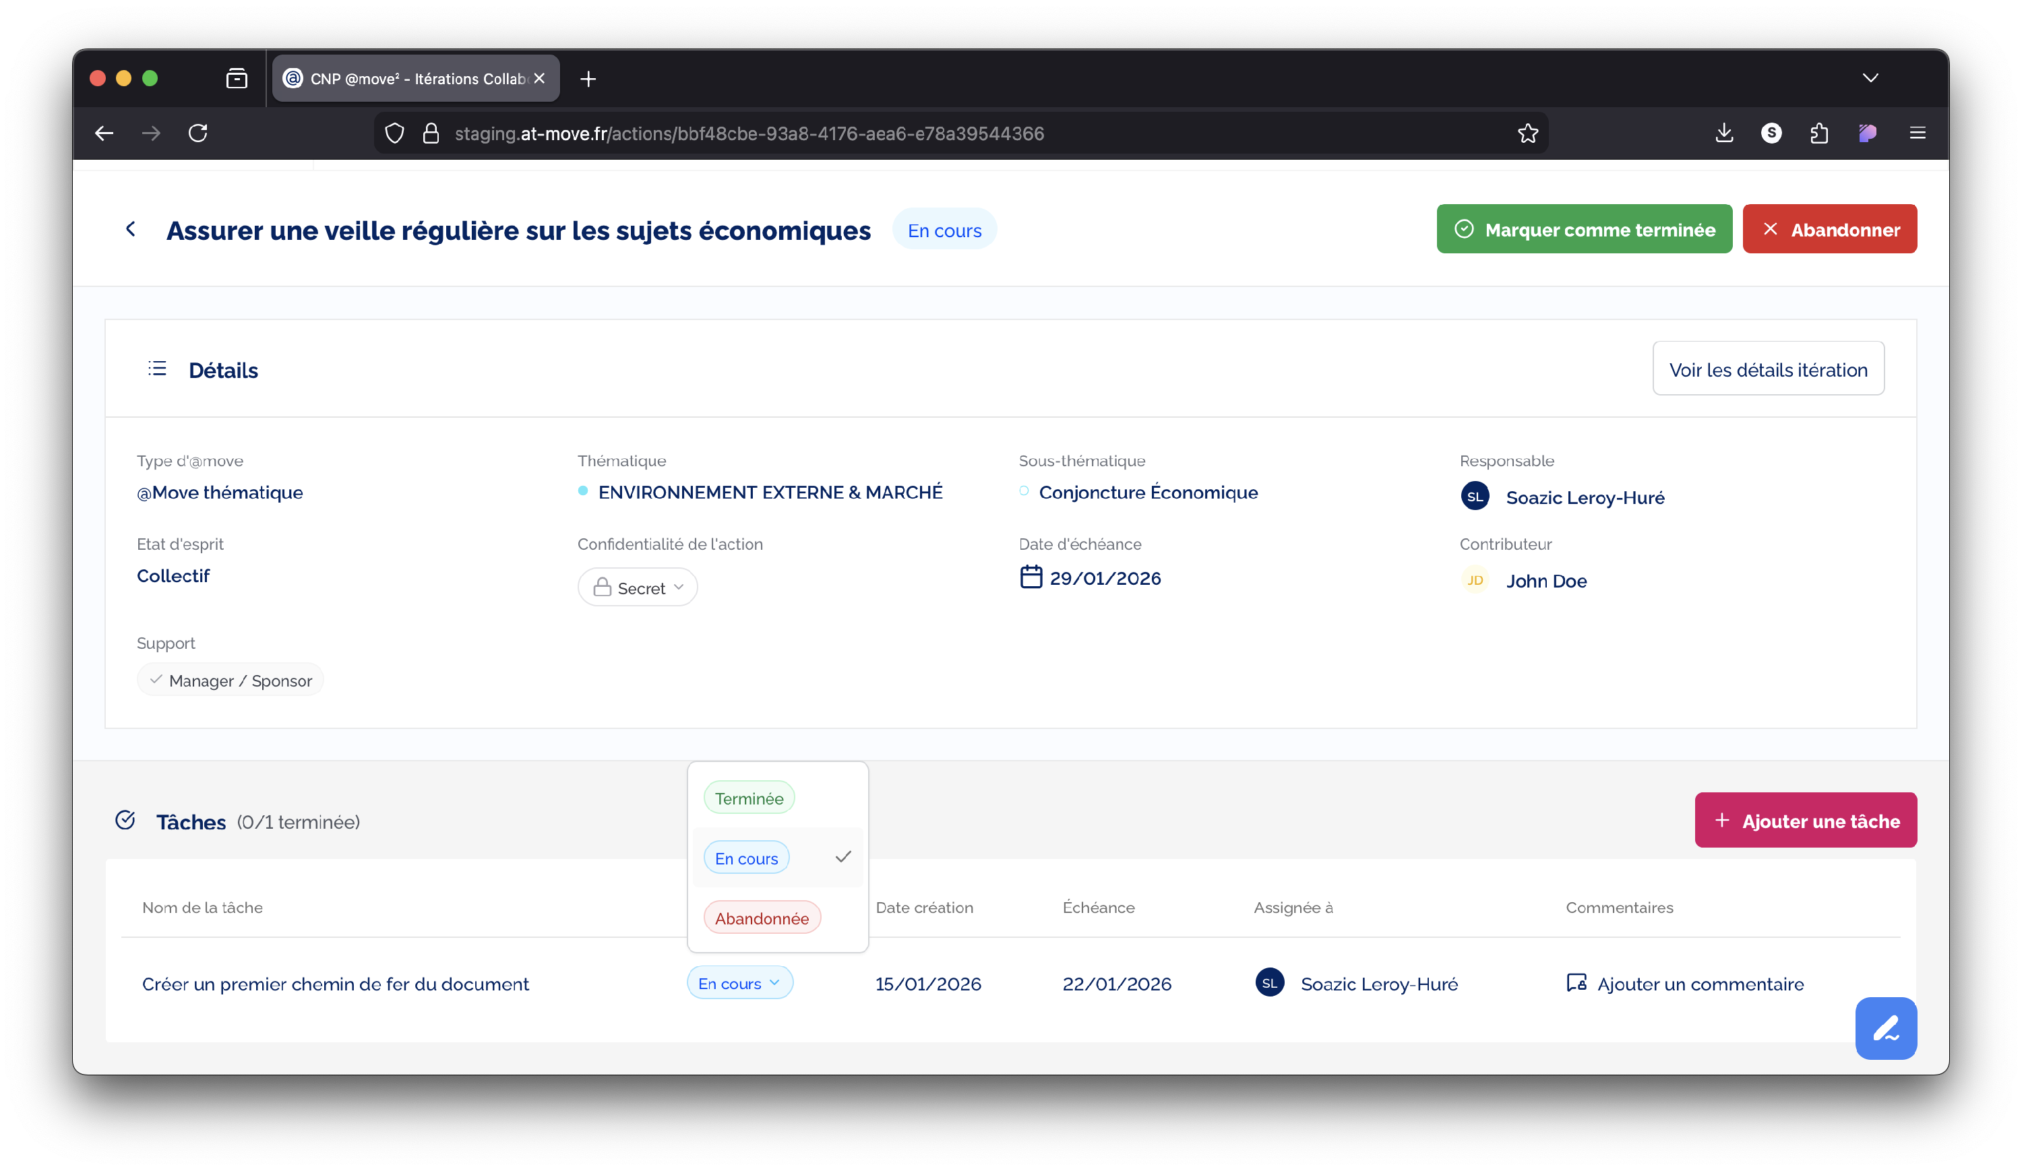Image resolution: width=2022 pixels, height=1171 pixels.
Task: Open Firefox hamburger application menu
Action: pyautogui.click(x=1917, y=133)
